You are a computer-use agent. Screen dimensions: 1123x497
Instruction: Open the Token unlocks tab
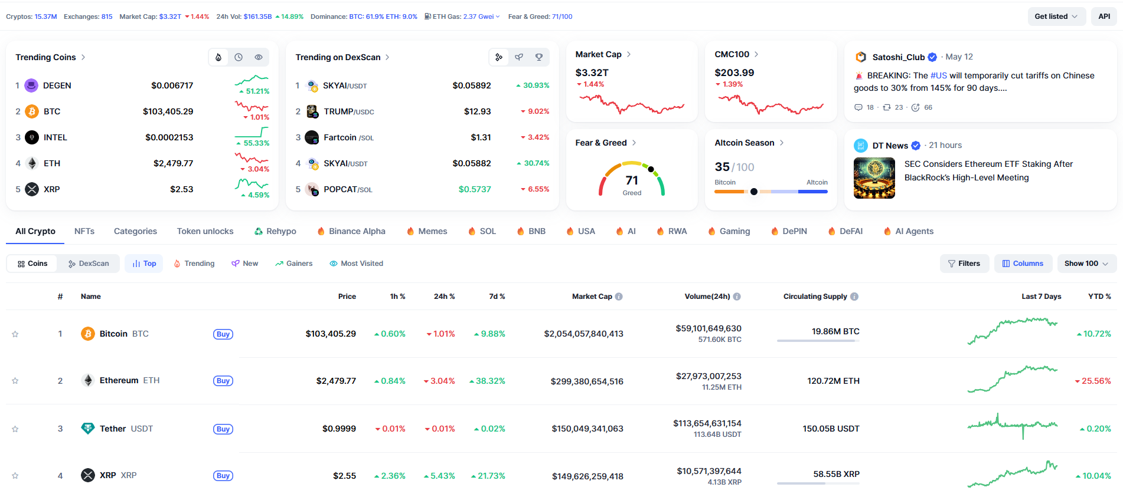pos(205,231)
